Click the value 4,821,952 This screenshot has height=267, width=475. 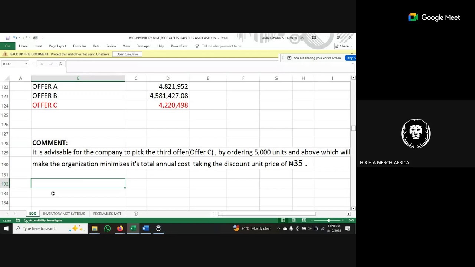[x=173, y=86]
